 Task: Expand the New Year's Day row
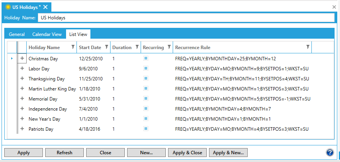point(22,119)
